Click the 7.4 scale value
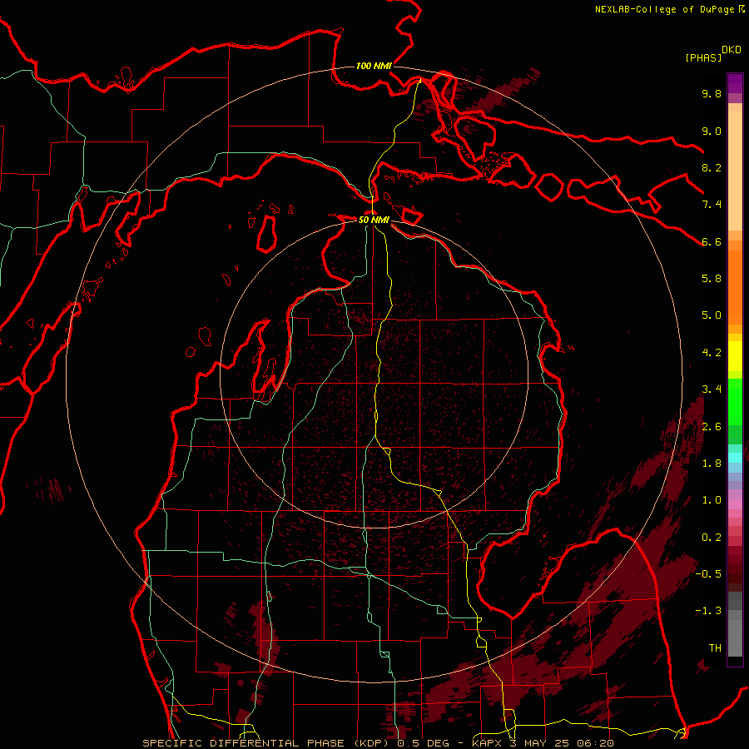This screenshot has height=749, width=749. [712, 205]
